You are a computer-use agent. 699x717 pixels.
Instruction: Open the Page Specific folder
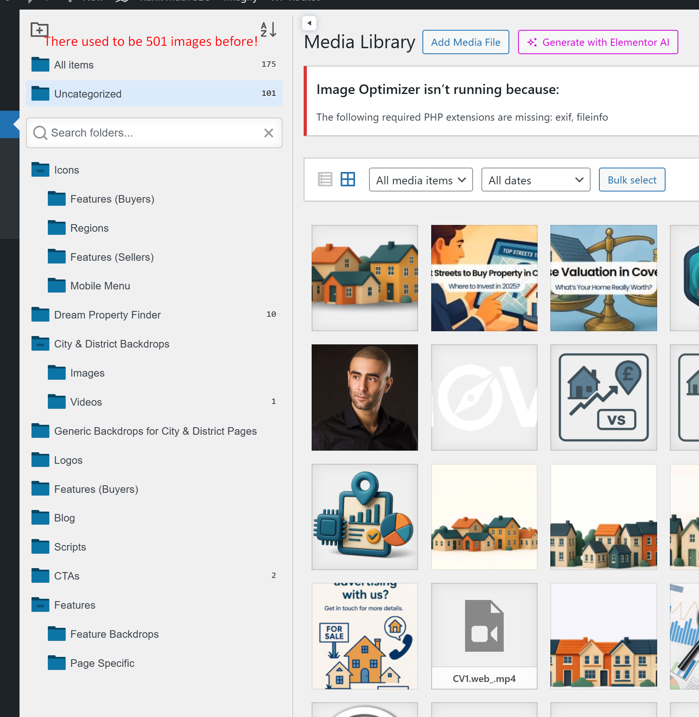(102, 663)
